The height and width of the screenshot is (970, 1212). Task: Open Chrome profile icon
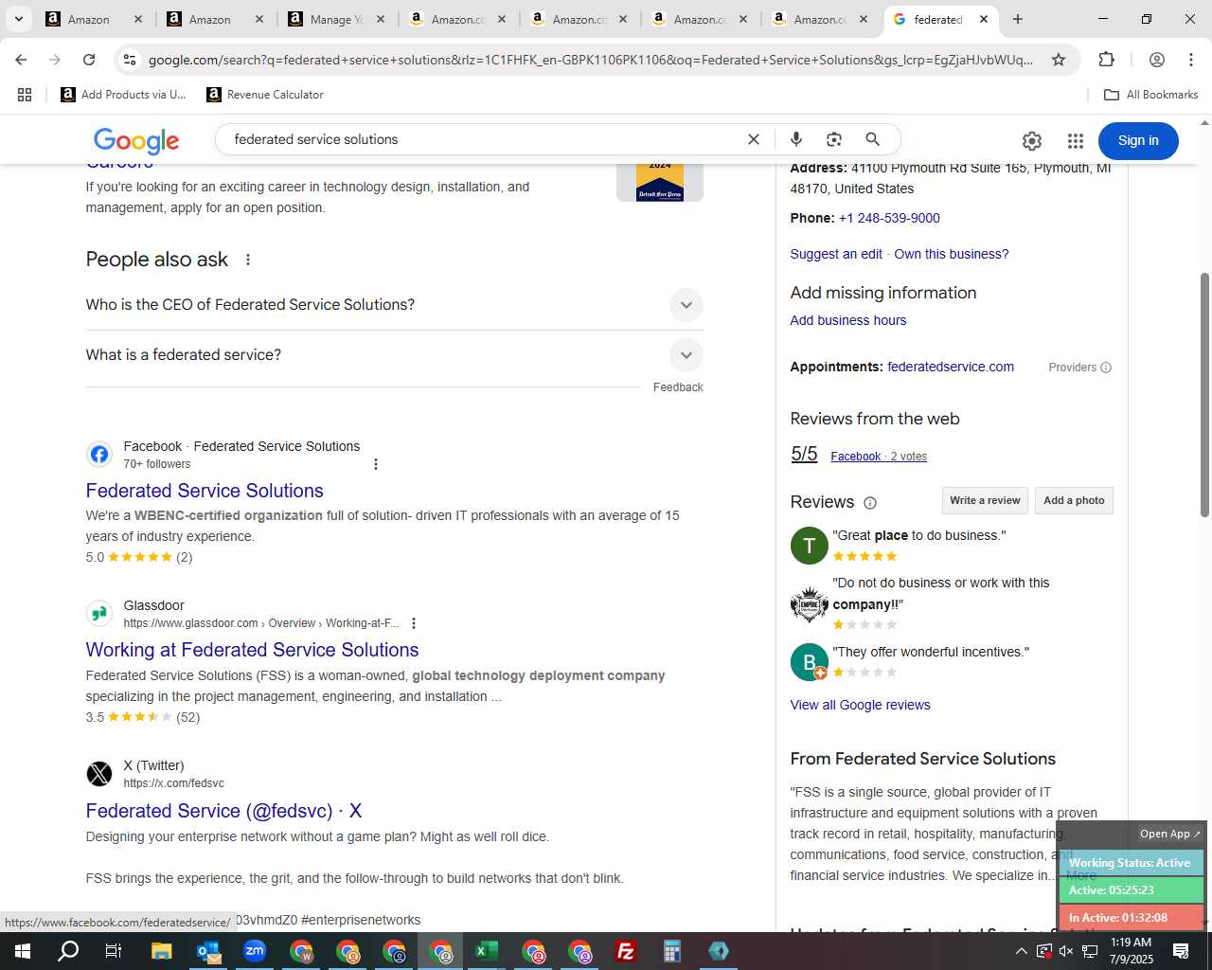pyautogui.click(x=1156, y=60)
